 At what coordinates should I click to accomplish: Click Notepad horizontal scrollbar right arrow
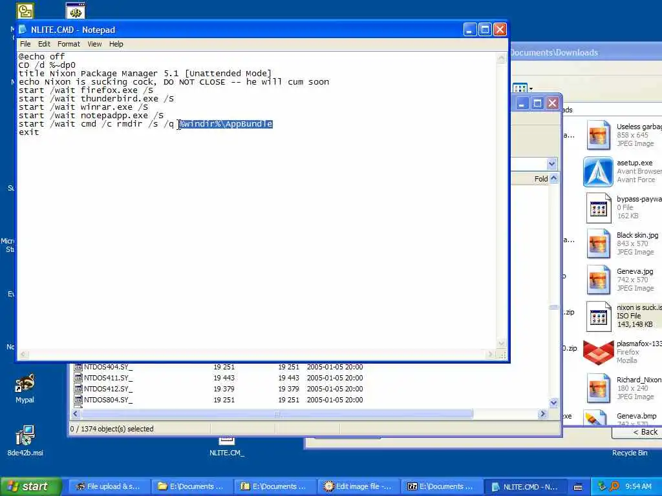coord(491,355)
